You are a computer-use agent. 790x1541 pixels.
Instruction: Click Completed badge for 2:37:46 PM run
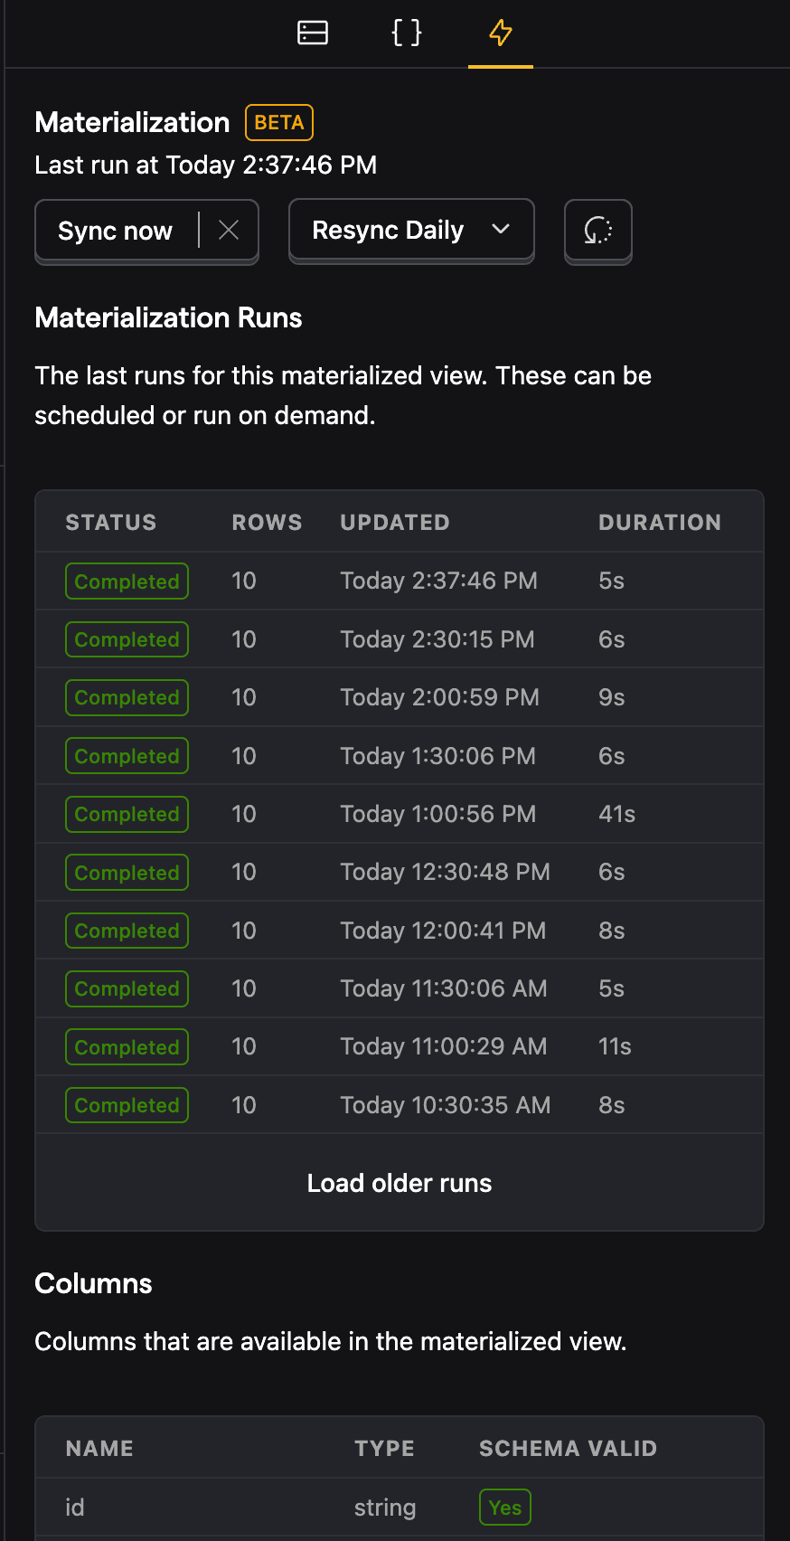[x=127, y=581]
